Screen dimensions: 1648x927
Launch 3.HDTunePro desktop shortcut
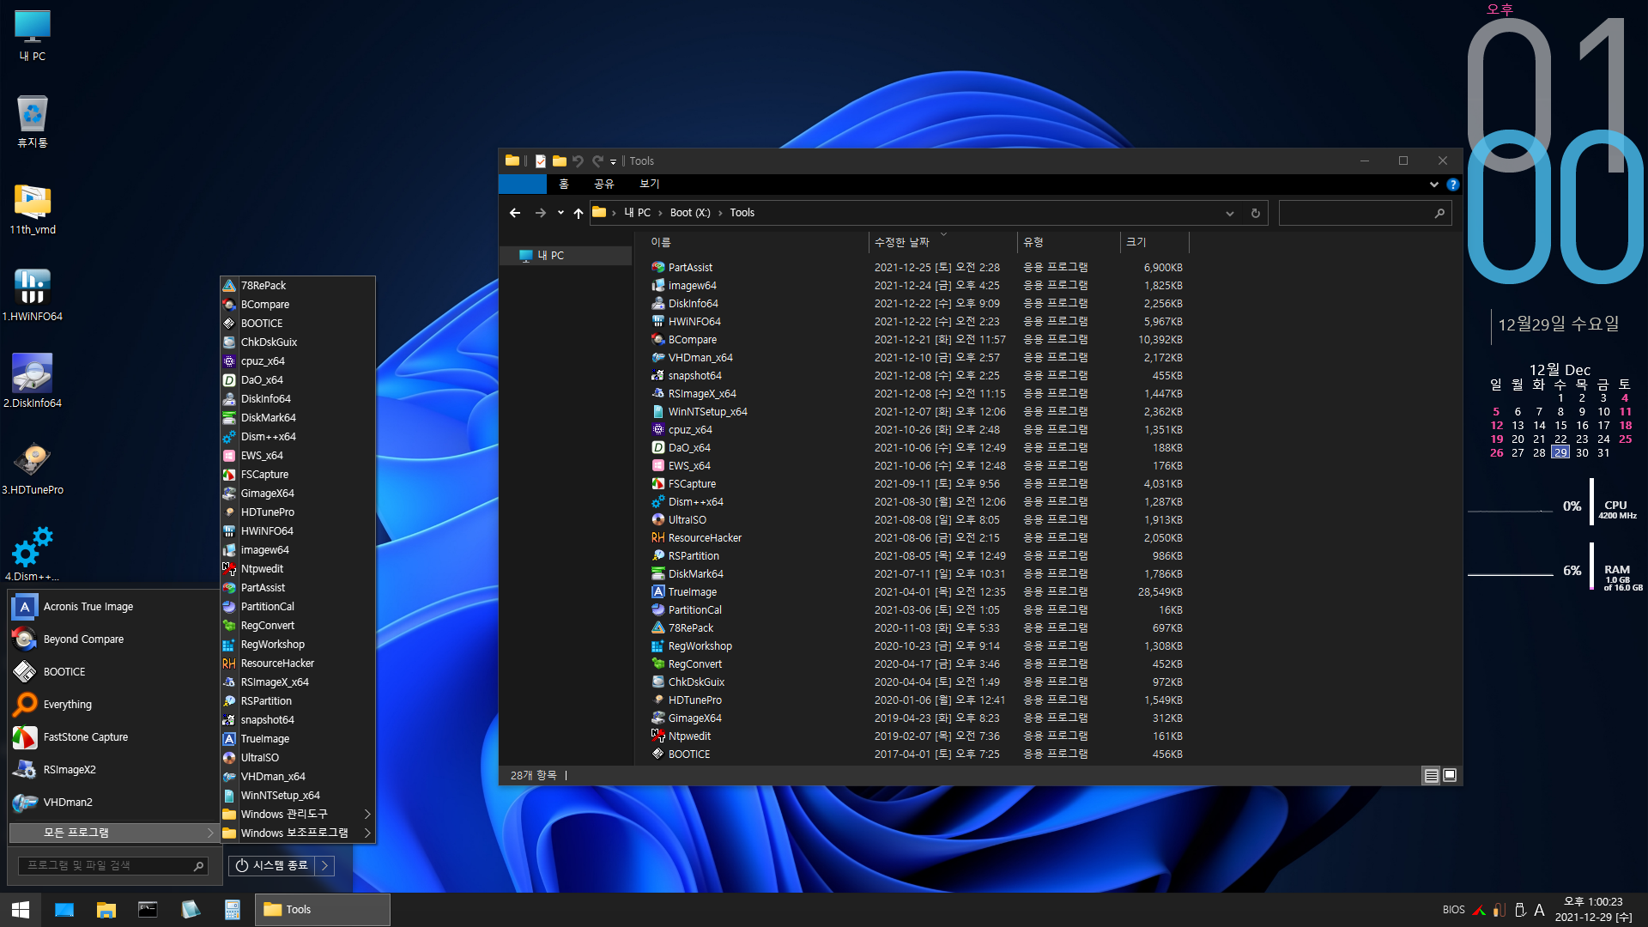click(33, 469)
